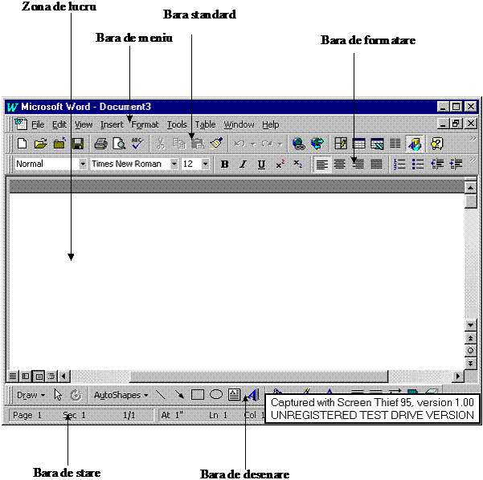Toggle Italic formatting
The width and height of the screenshot is (483, 480).
coord(243,165)
